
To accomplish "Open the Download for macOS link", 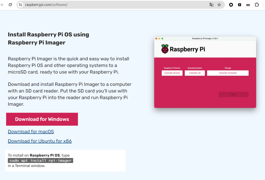I will 31,132.
